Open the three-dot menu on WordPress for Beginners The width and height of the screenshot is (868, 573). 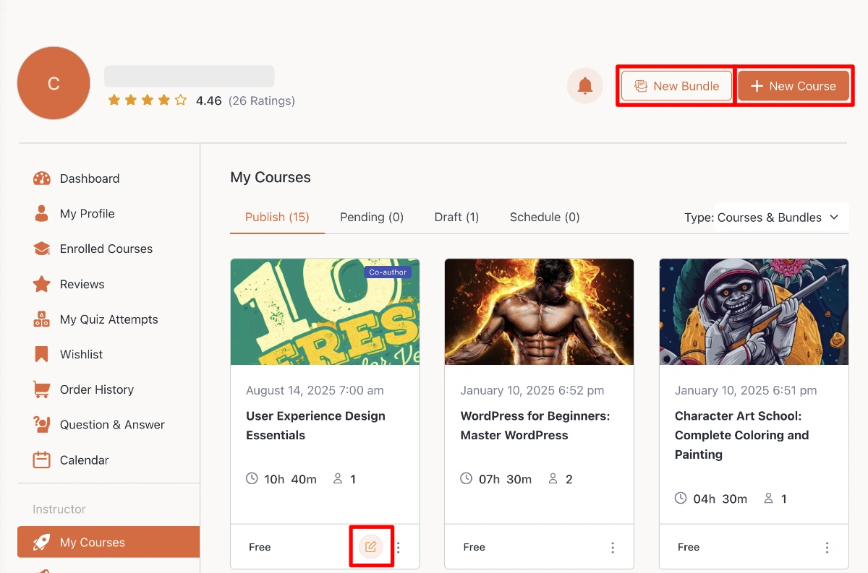(x=613, y=547)
